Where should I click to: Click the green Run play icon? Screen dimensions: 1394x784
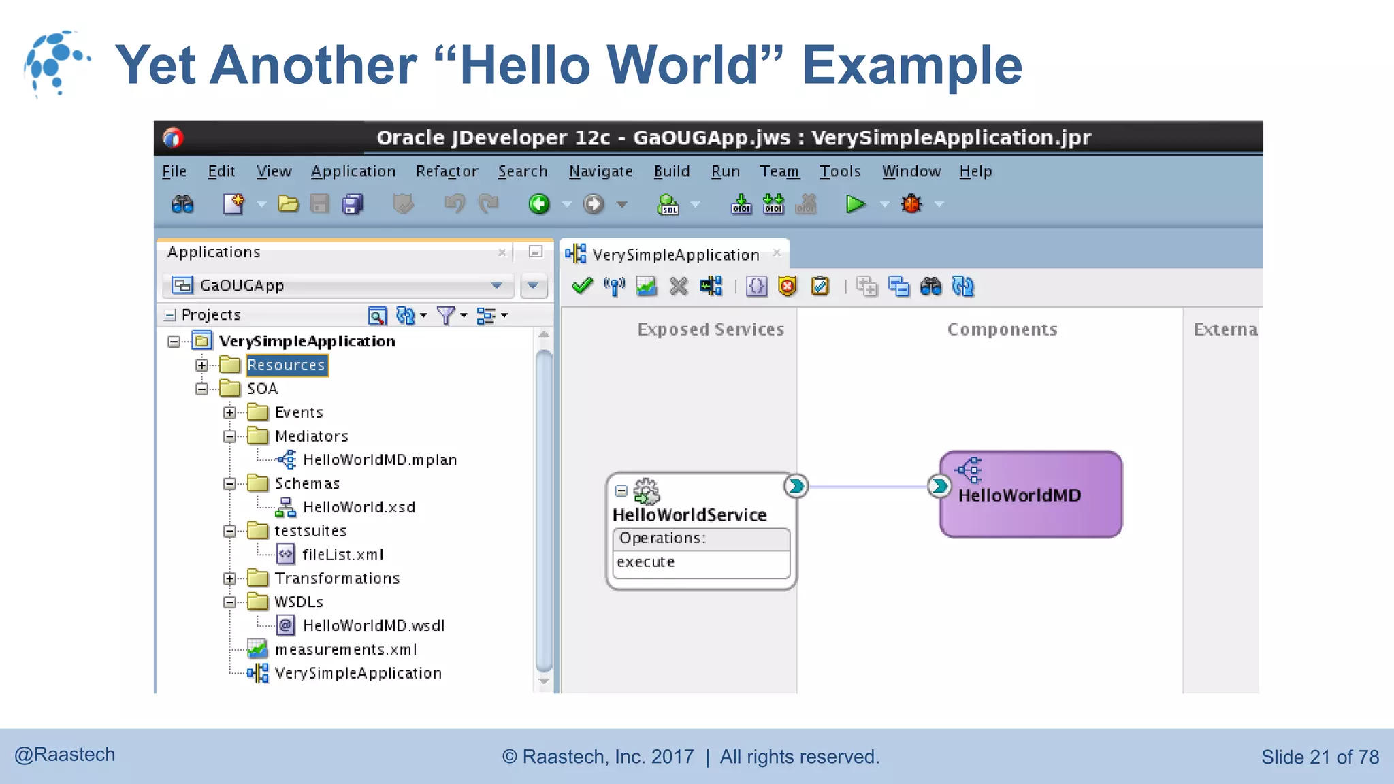pyautogui.click(x=855, y=204)
